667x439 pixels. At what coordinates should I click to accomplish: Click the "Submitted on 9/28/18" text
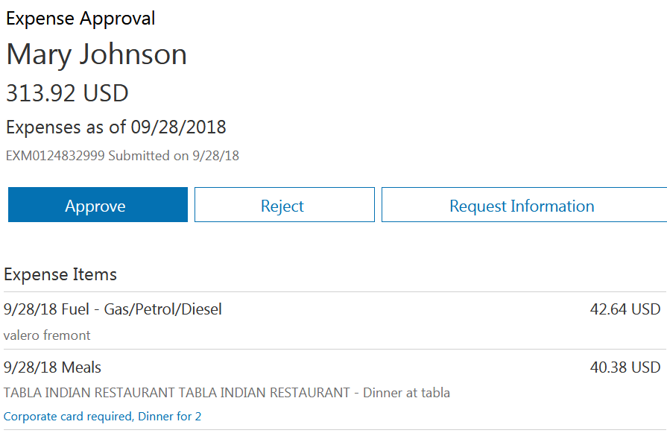(174, 156)
